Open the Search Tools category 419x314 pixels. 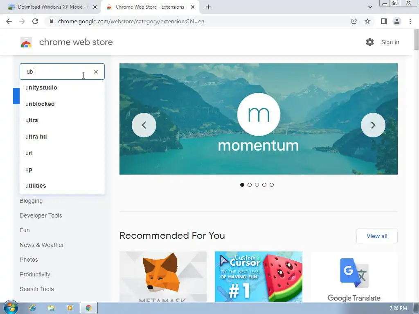click(x=36, y=289)
